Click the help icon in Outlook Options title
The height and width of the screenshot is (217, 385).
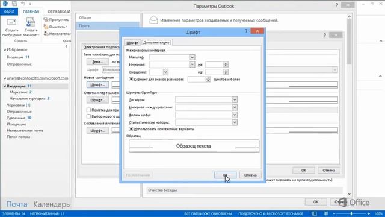click(x=337, y=5)
